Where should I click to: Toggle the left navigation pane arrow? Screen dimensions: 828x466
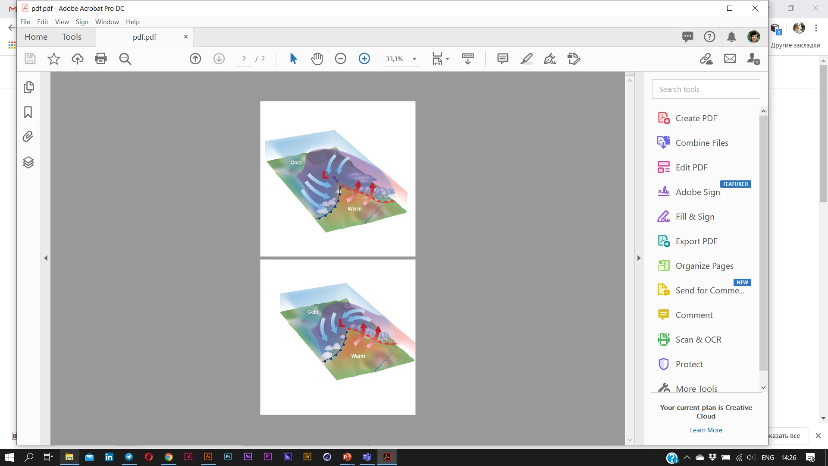(46, 258)
